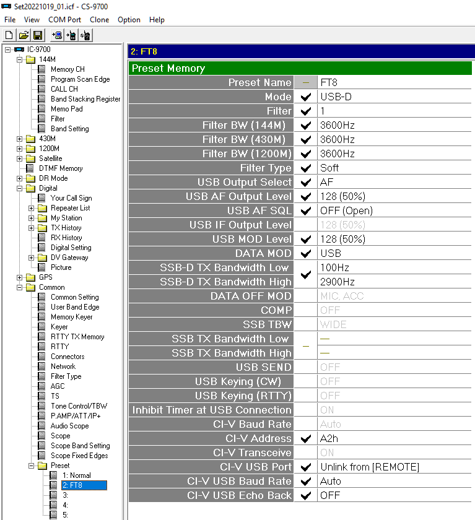Click the Preset folder icon
475x520 pixels.
click(x=42, y=466)
